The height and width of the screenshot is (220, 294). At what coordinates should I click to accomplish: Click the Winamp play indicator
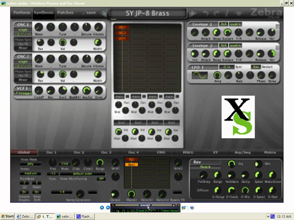coord(118,211)
